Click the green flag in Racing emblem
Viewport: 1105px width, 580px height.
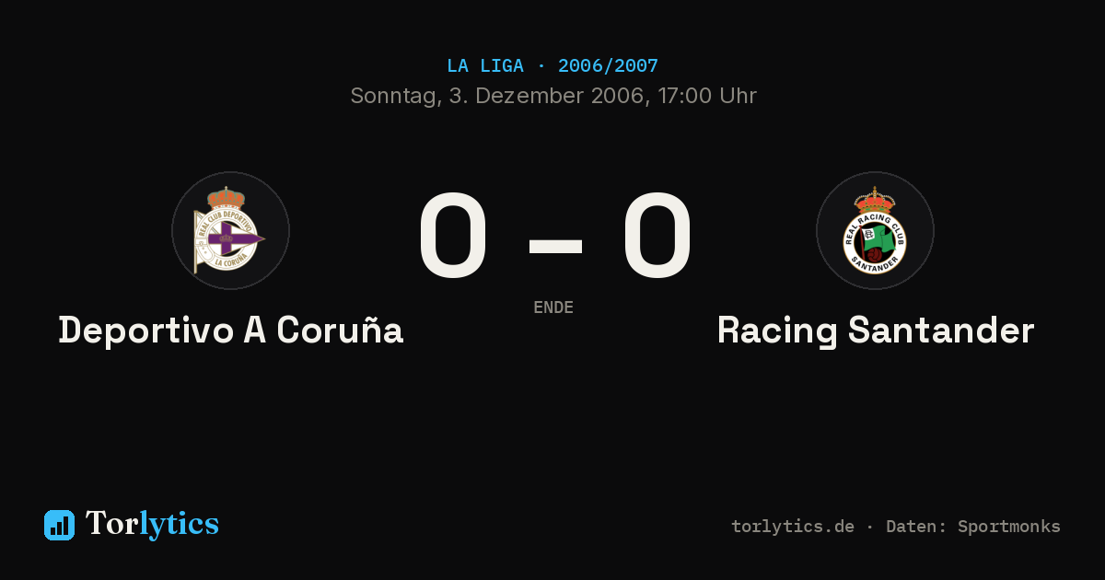(879, 238)
